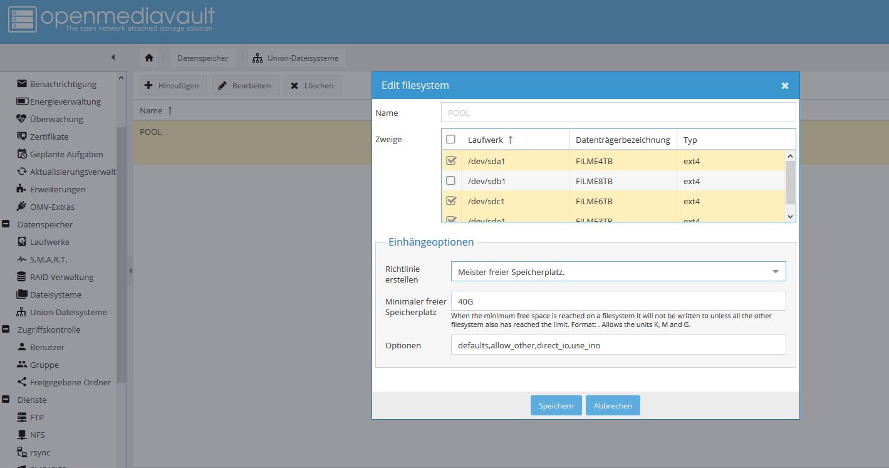Close the Edit filesystem dialog
Image resolution: width=889 pixels, height=468 pixels.
pos(785,86)
